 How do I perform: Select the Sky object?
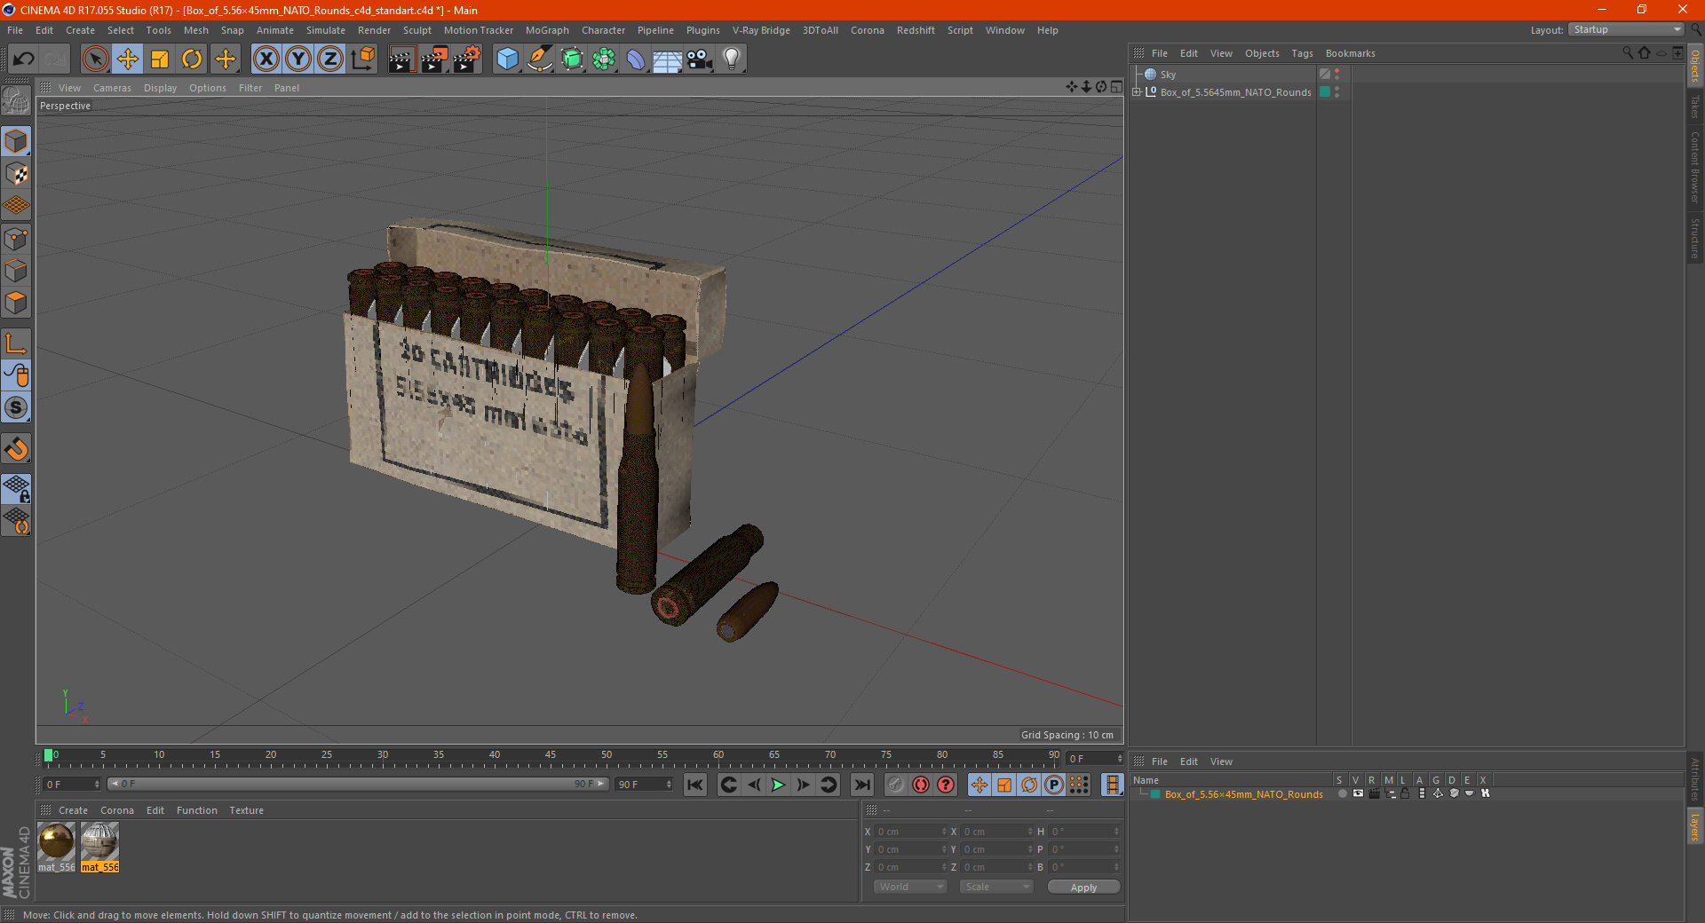coord(1168,75)
